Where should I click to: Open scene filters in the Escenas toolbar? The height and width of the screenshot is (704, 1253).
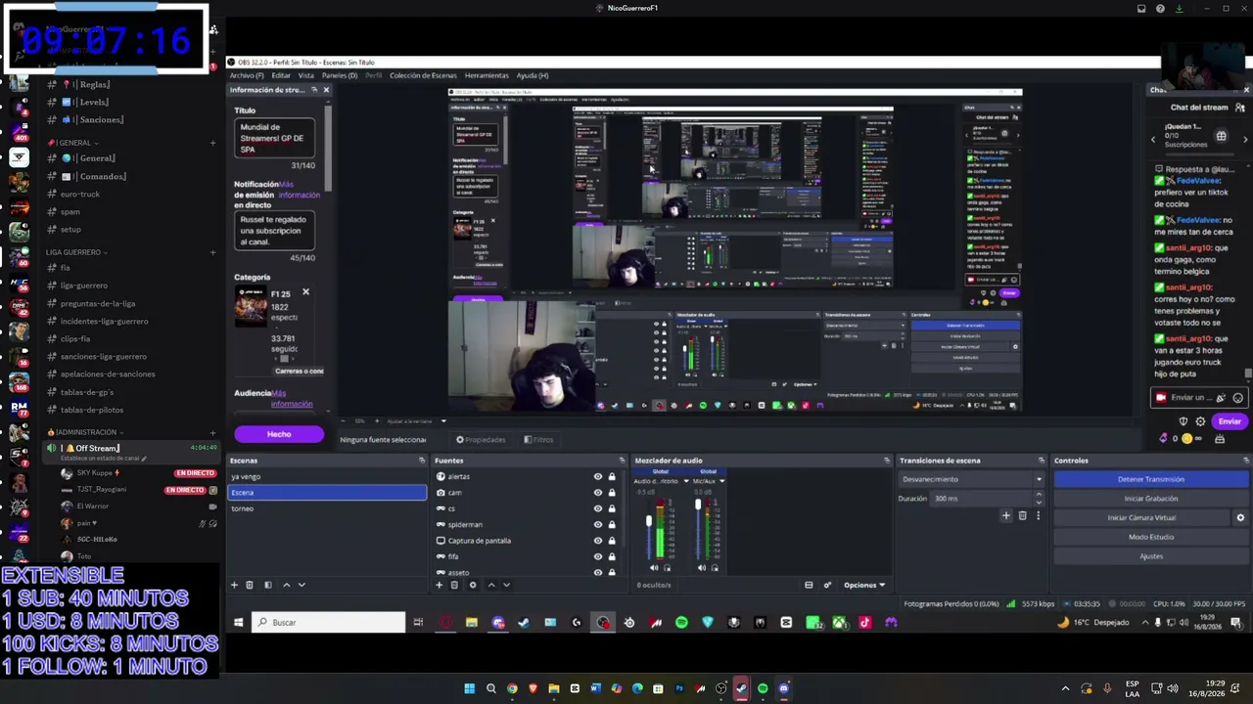(x=268, y=585)
